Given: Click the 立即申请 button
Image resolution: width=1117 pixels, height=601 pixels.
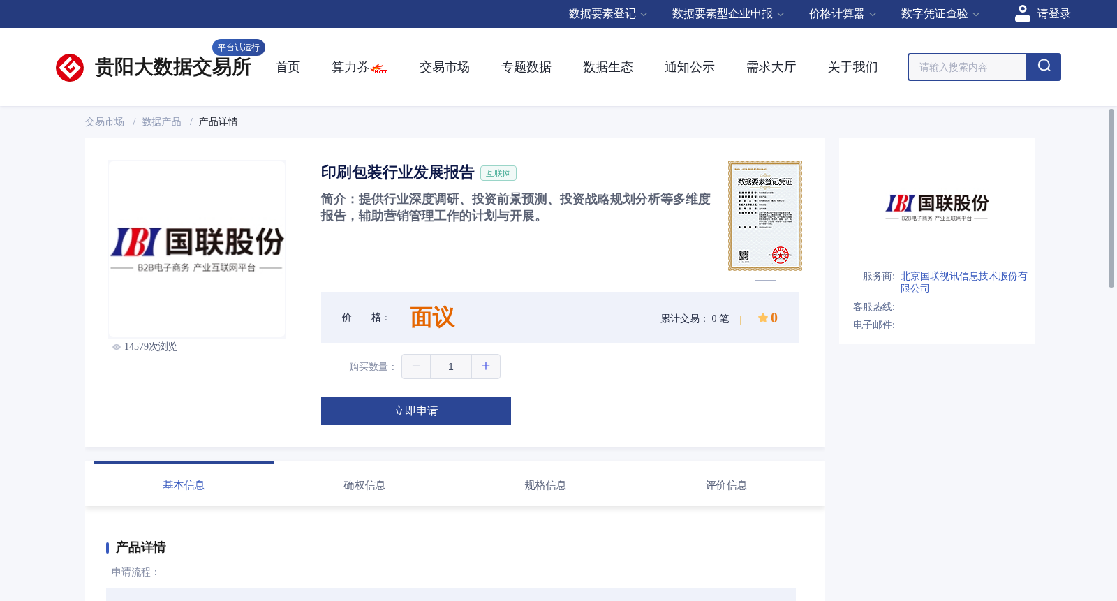Looking at the screenshot, I should coord(416,411).
